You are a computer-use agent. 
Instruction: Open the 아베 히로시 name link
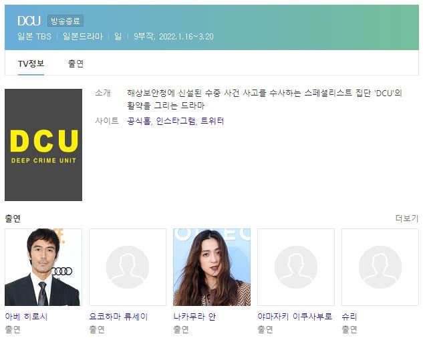(x=26, y=316)
